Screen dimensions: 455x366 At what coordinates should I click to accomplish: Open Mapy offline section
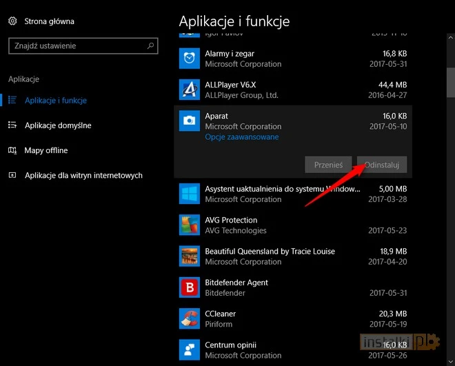[x=45, y=150]
